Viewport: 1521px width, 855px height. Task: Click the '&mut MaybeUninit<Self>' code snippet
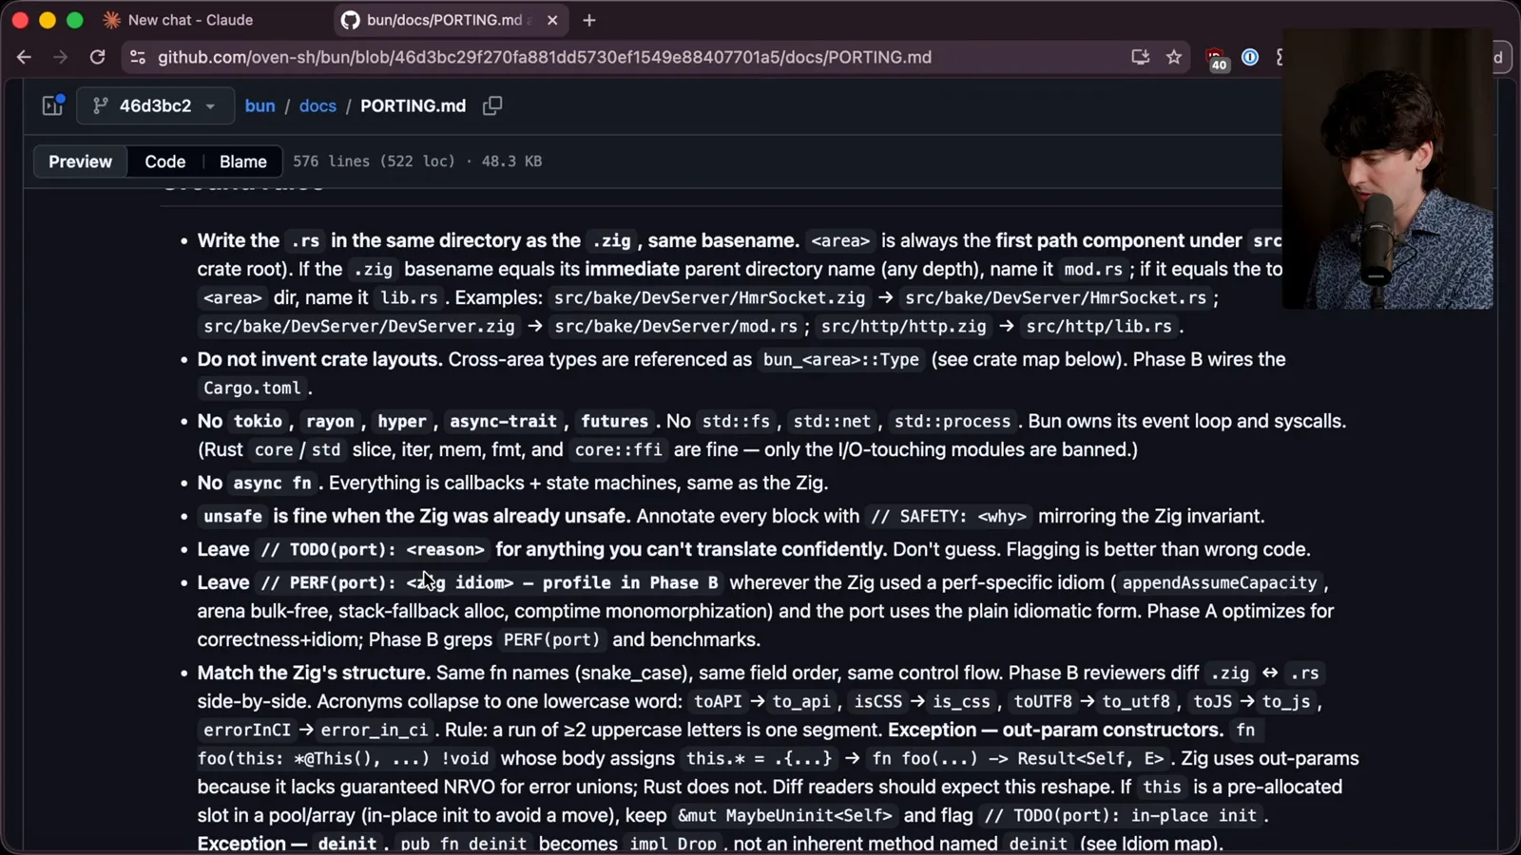click(x=784, y=815)
